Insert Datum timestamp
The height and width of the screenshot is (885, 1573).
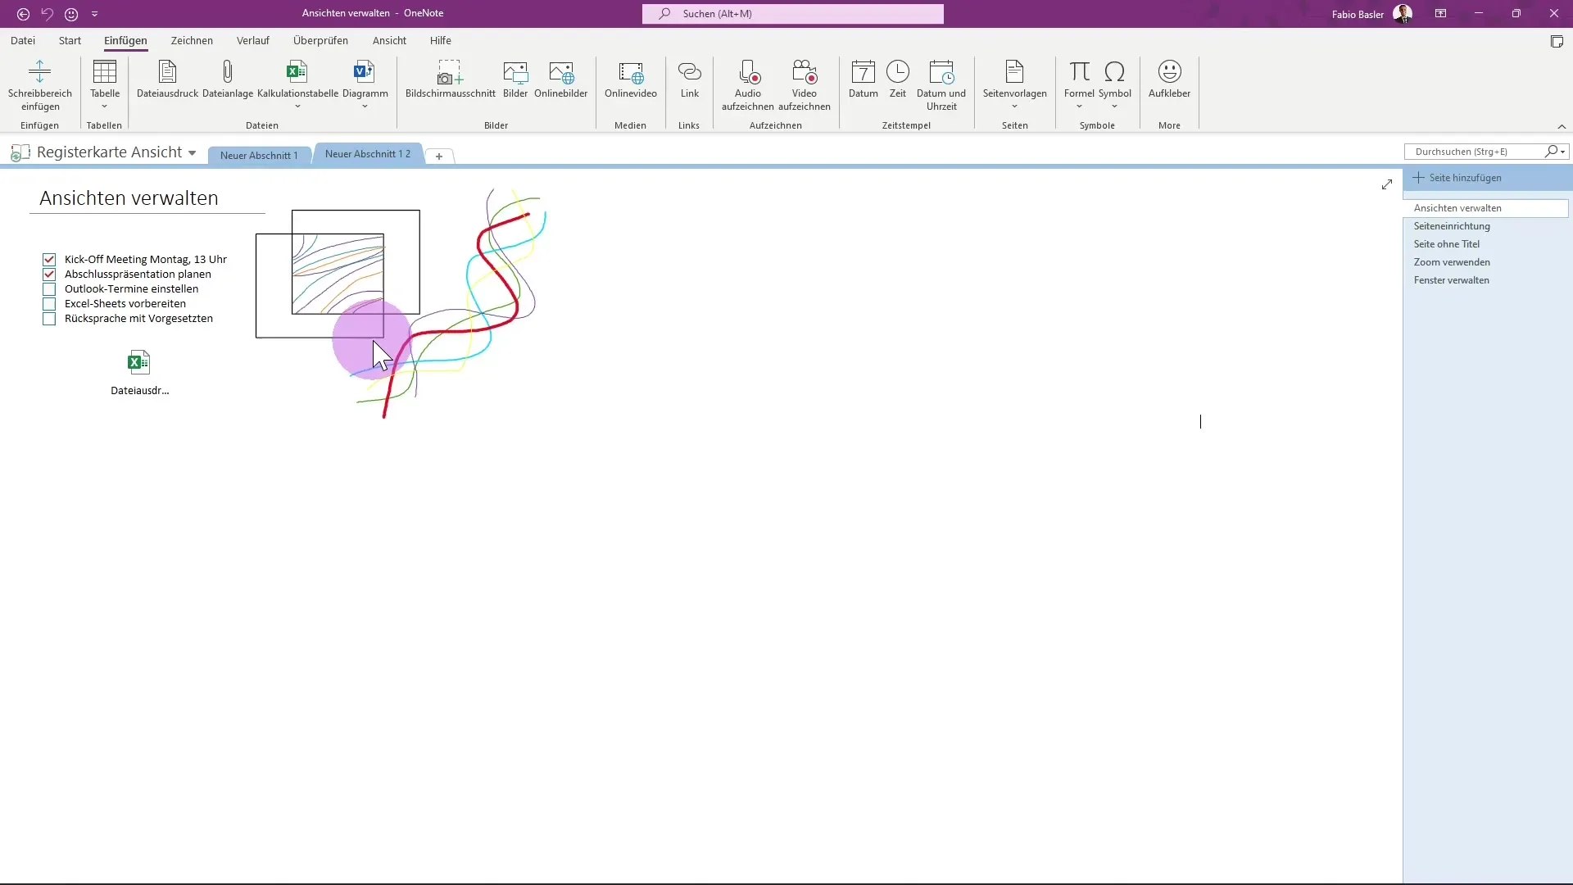(864, 79)
